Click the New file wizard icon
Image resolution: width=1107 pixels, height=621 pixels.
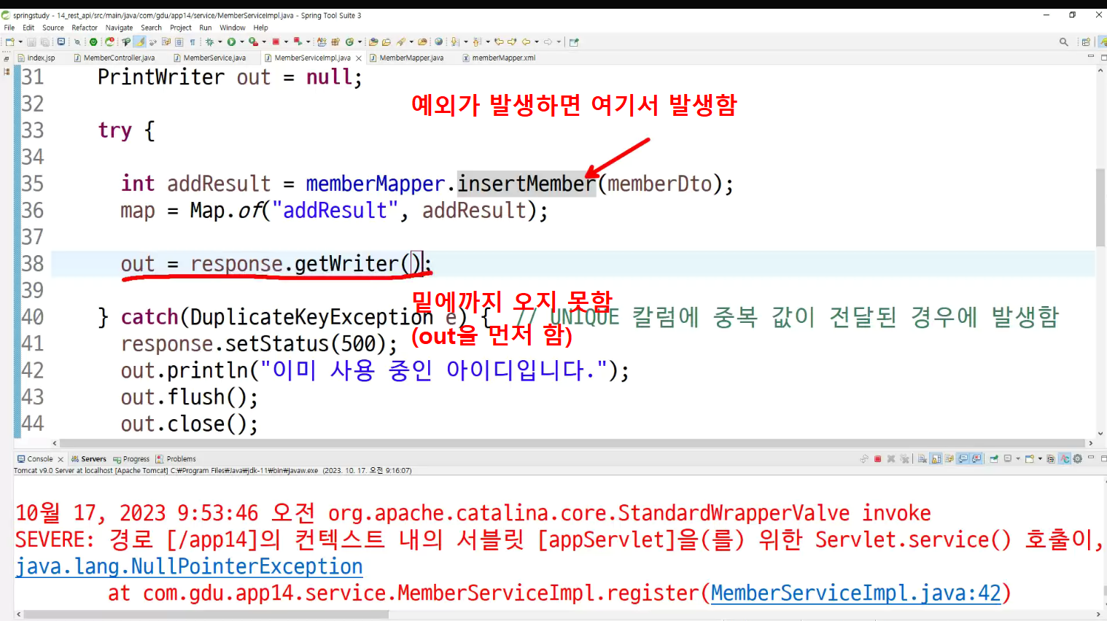pyautogui.click(x=9, y=42)
